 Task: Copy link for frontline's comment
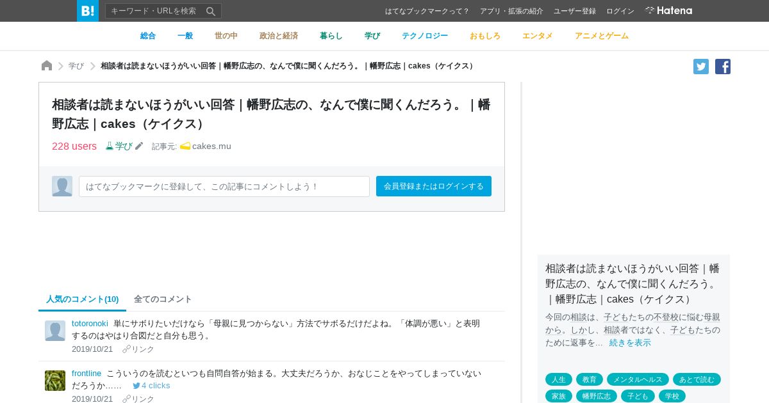coord(138,399)
